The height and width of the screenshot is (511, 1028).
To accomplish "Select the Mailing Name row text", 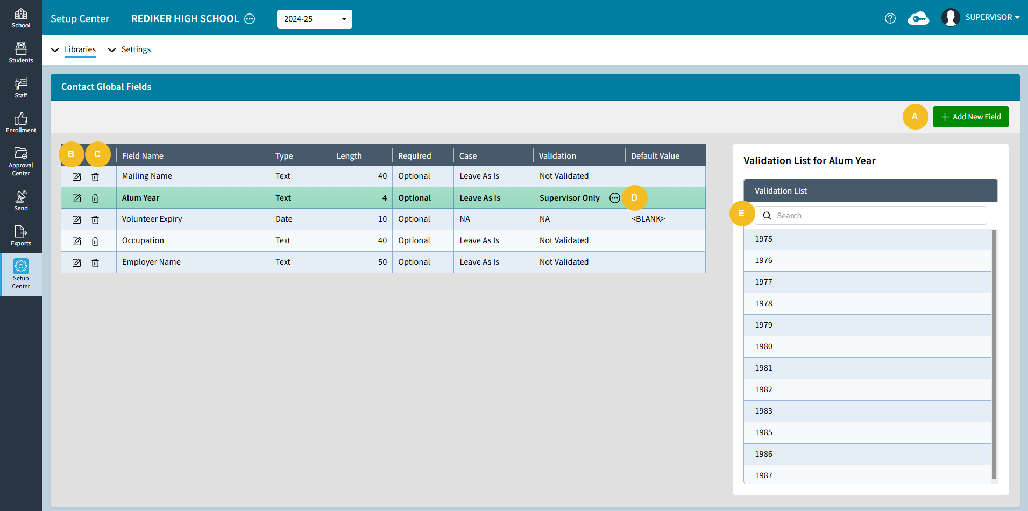I will click(147, 176).
